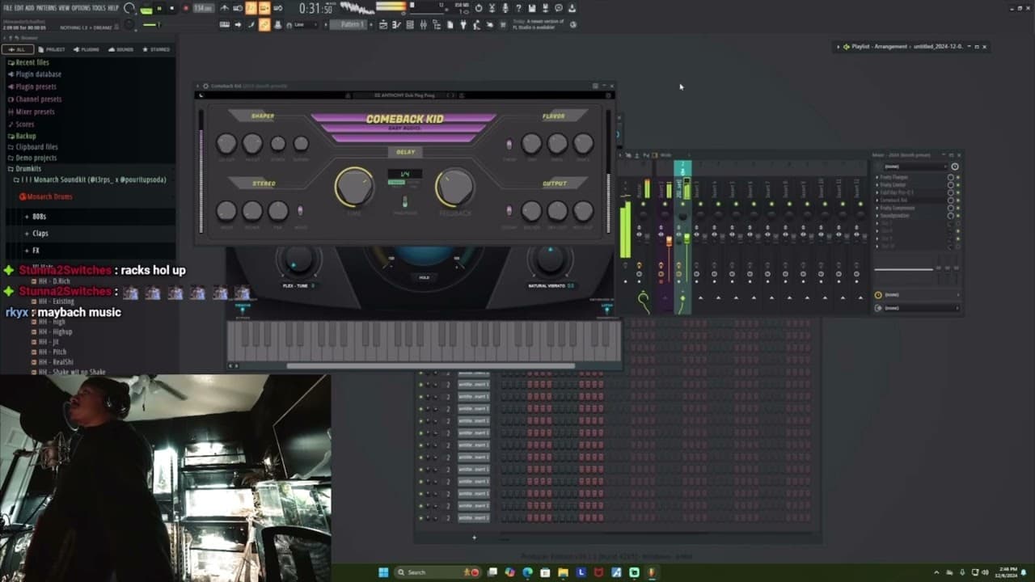1035x582 pixels.
Task: Select Comeback Kid slot in mixer effects
Action: [893, 200]
